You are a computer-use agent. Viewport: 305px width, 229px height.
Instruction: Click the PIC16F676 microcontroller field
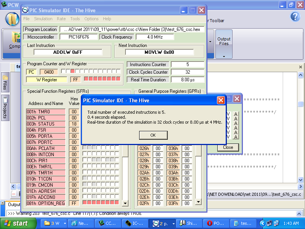point(79,37)
